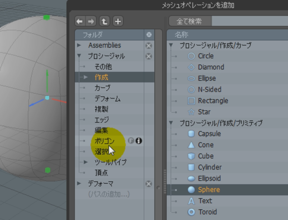Pick the Capsule primitive icon
The height and width of the screenshot is (220, 288).
(x=191, y=134)
